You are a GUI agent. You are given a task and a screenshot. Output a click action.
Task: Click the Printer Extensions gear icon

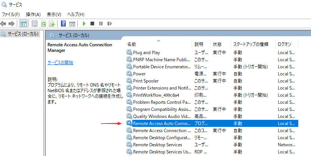click(129, 88)
